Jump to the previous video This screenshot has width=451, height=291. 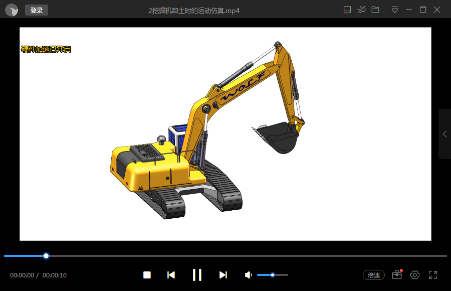[x=171, y=275]
